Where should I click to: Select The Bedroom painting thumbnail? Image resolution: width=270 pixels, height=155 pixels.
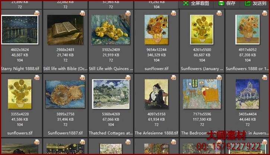pyautogui.click(x=202, y=94)
